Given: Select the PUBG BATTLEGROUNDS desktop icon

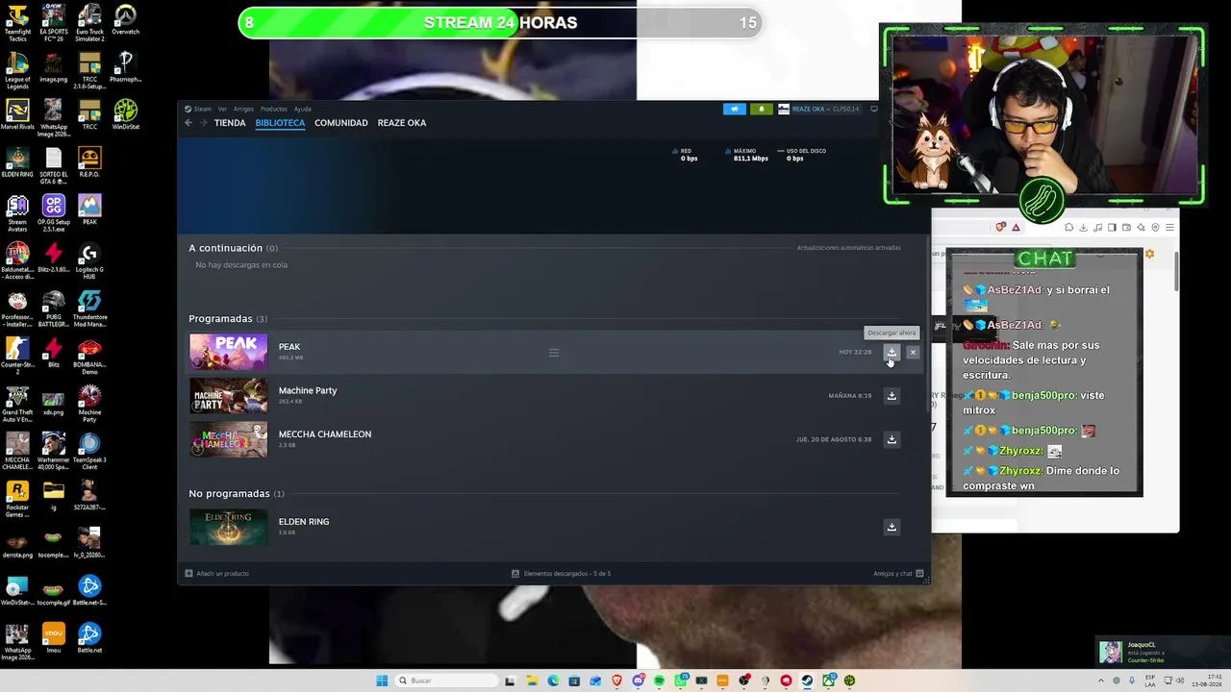Looking at the screenshot, I should tap(53, 308).
